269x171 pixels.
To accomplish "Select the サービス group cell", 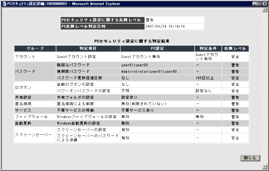I will coord(35,110).
